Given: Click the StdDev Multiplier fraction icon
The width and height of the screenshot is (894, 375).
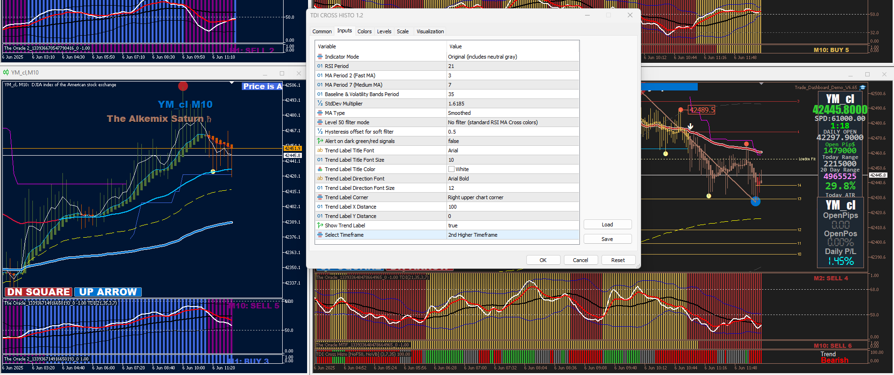Looking at the screenshot, I should (320, 104).
